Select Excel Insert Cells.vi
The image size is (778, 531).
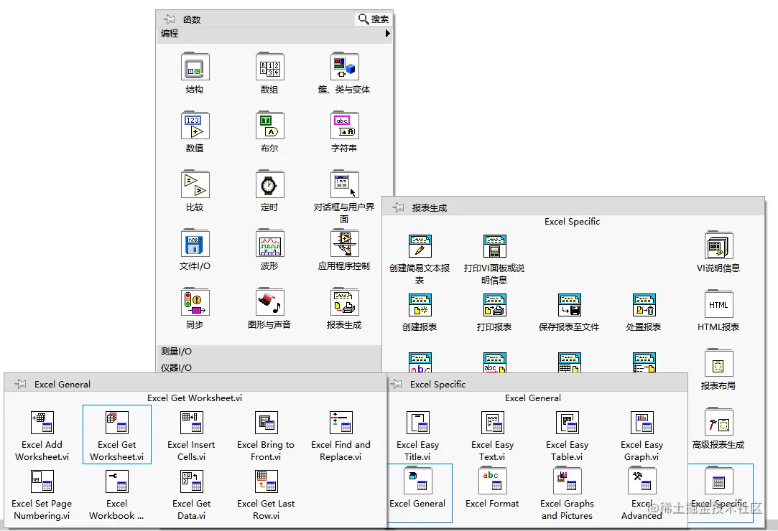point(192,423)
